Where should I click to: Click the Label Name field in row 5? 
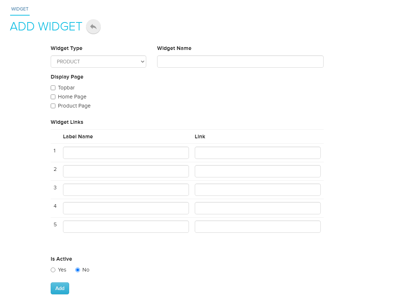click(126, 227)
